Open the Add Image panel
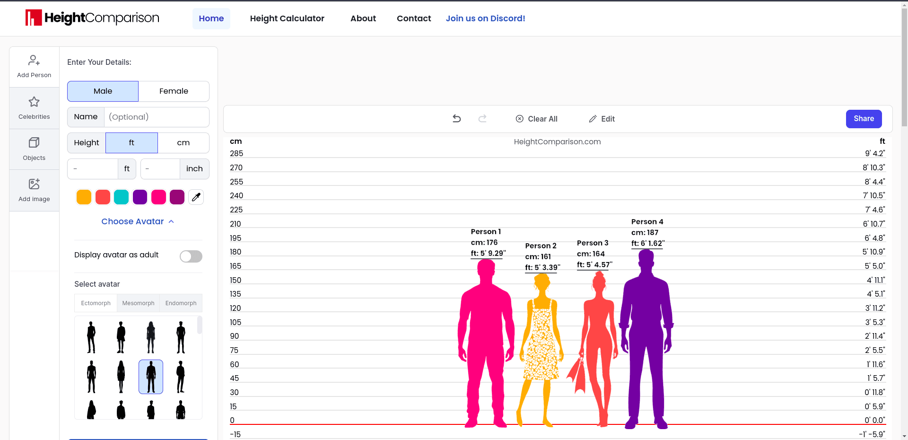The height and width of the screenshot is (440, 908). coord(34,189)
